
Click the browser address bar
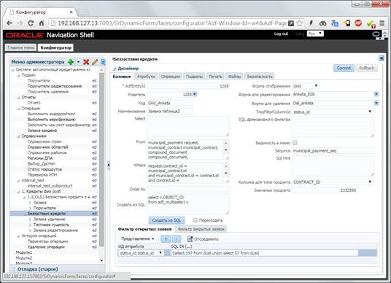[172, 23]
